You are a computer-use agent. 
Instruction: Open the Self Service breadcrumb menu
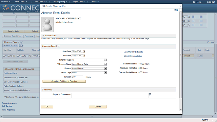click(41, 2)
